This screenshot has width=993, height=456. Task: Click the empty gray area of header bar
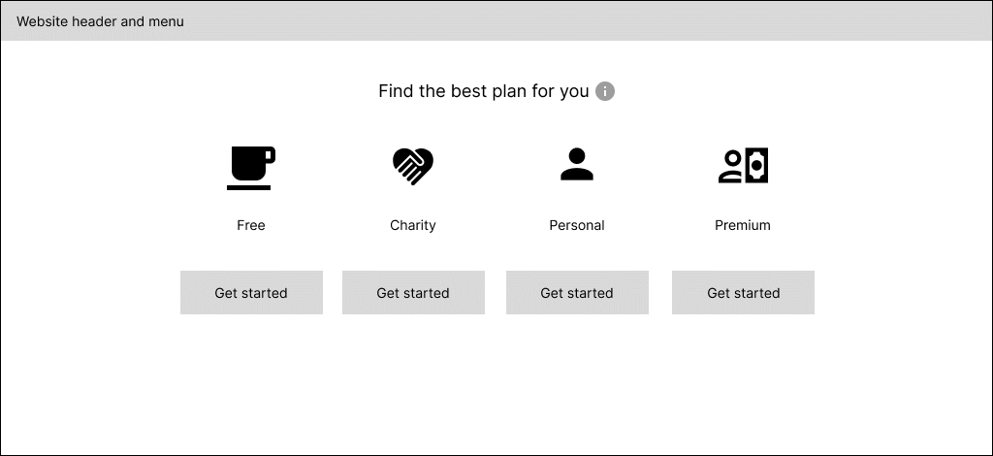click(x=589, y=21)
